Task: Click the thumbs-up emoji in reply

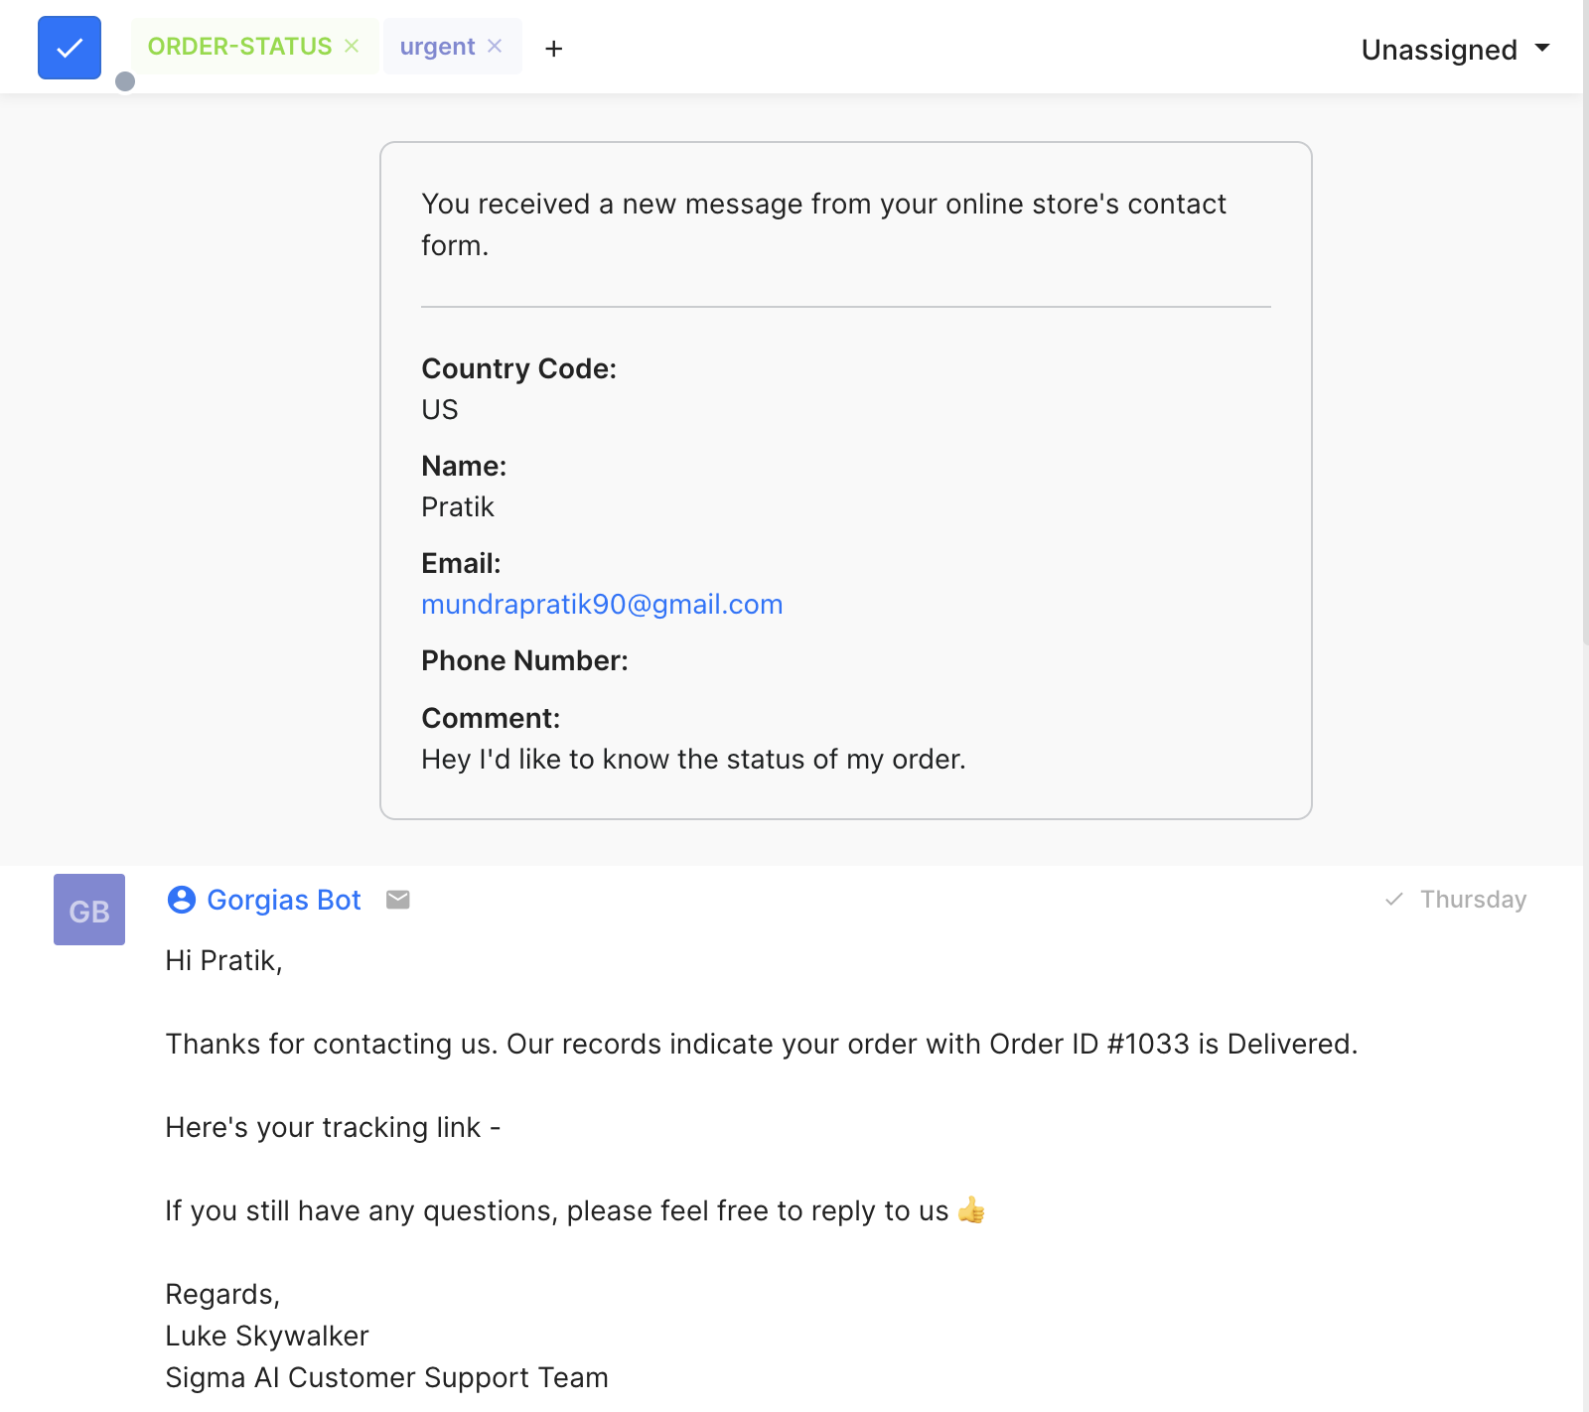Action: tap(971, 1210)
